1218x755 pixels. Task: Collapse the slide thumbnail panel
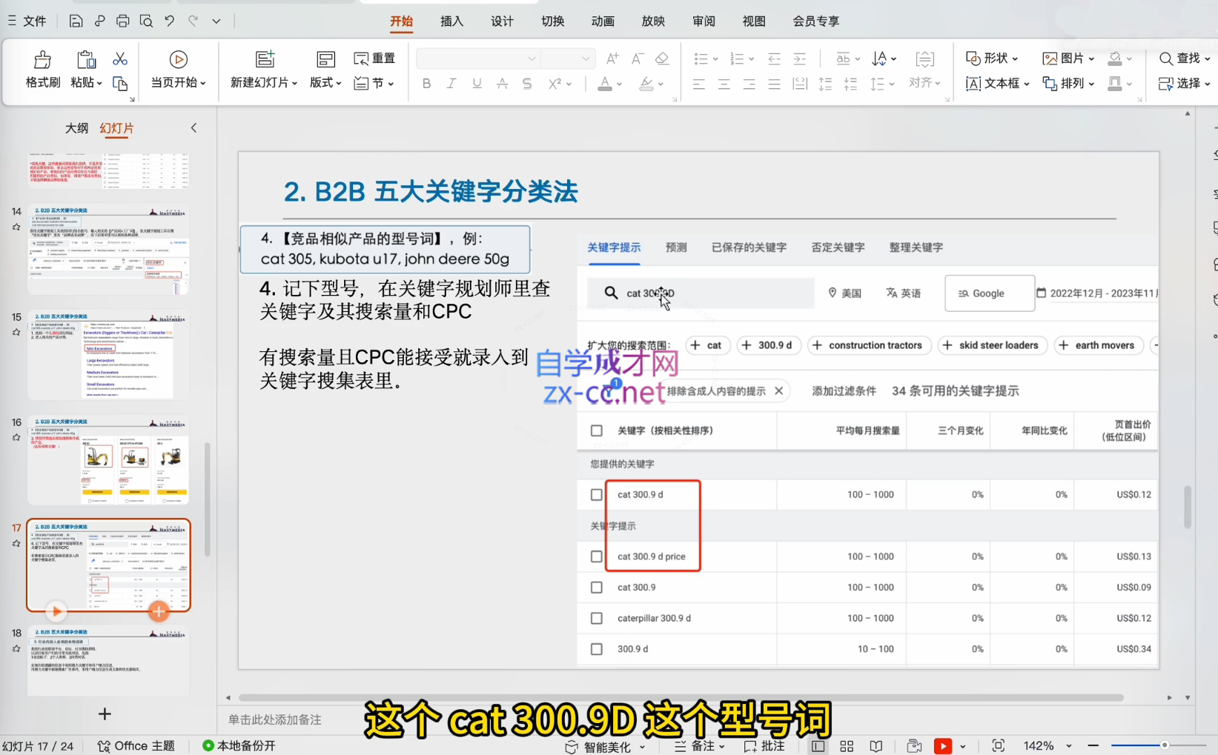193,128
